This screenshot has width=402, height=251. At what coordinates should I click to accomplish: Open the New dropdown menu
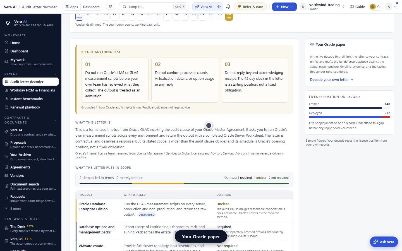[284, 7]
